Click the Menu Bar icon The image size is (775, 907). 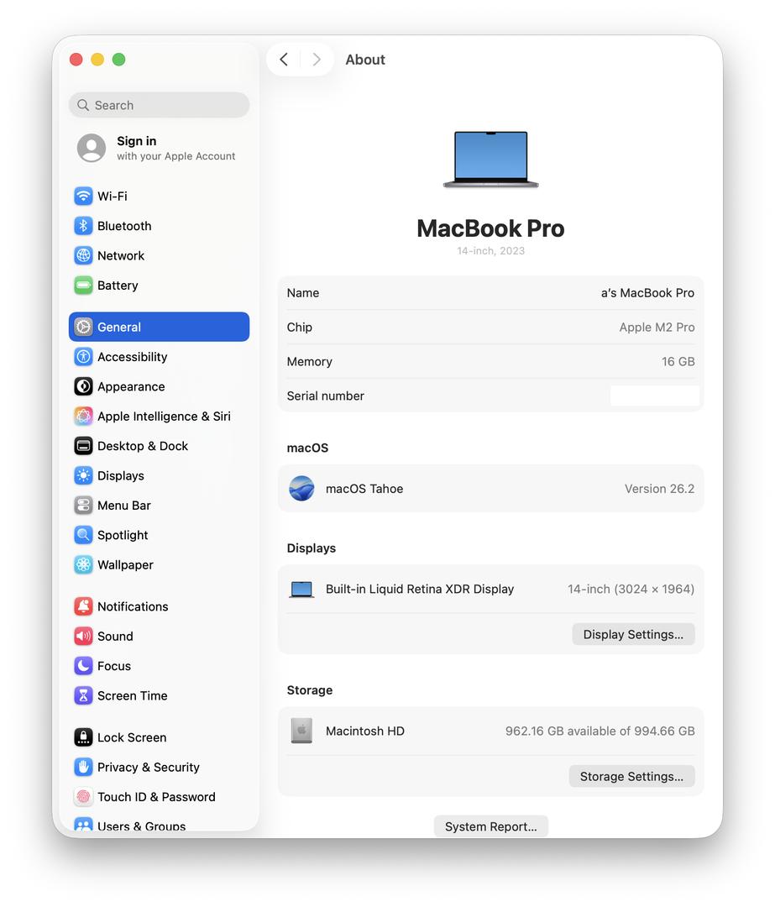[83, 505]
